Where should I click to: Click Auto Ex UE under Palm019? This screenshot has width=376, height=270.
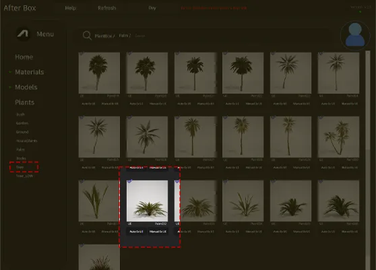[88, 104]
